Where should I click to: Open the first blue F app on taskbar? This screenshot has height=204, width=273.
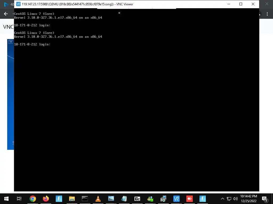[59, 199]
